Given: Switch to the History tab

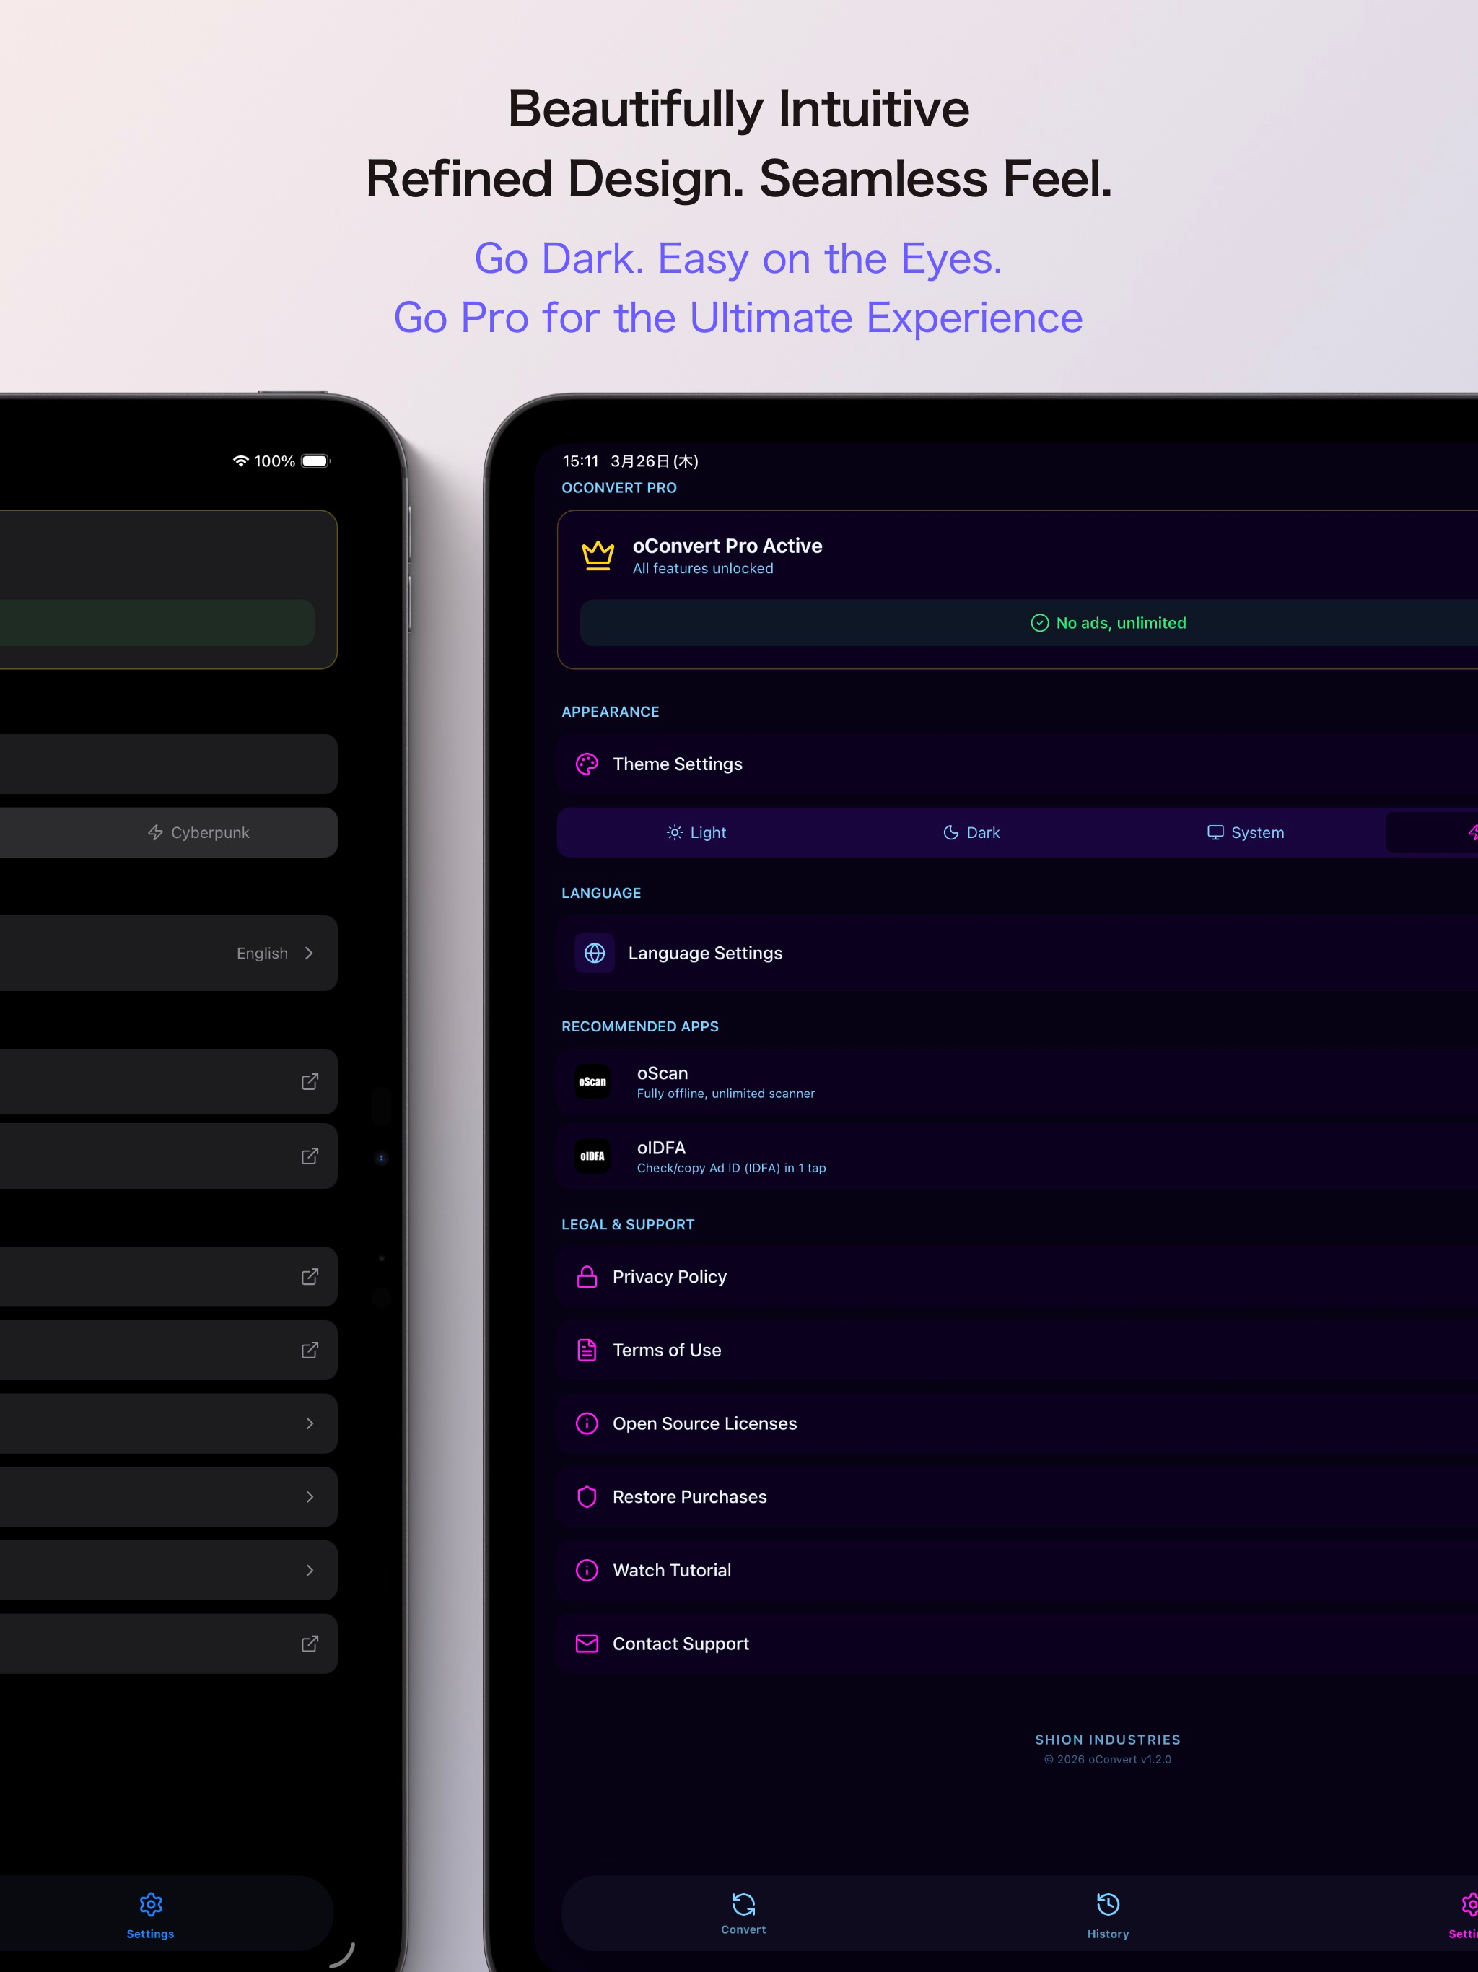Looking at the screenshot, I should [1108, 1915].
